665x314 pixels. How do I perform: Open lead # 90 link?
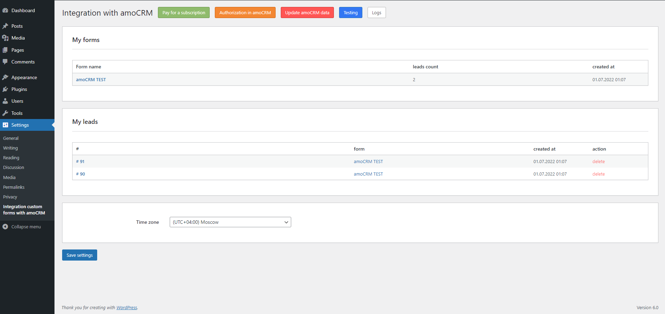(81, 174)
